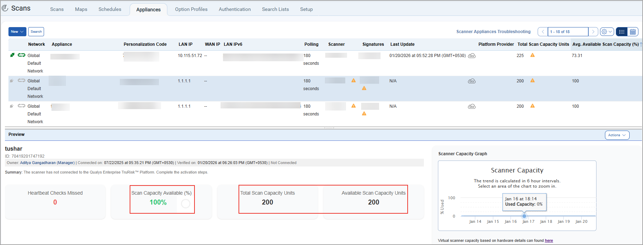Open the 'here' hardware details link
643x245 pixels.
pos(549,241)
